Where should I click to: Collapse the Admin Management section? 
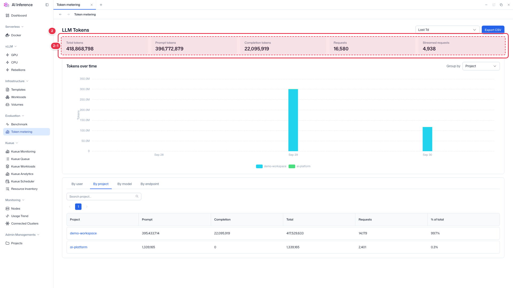pos(22,235)
